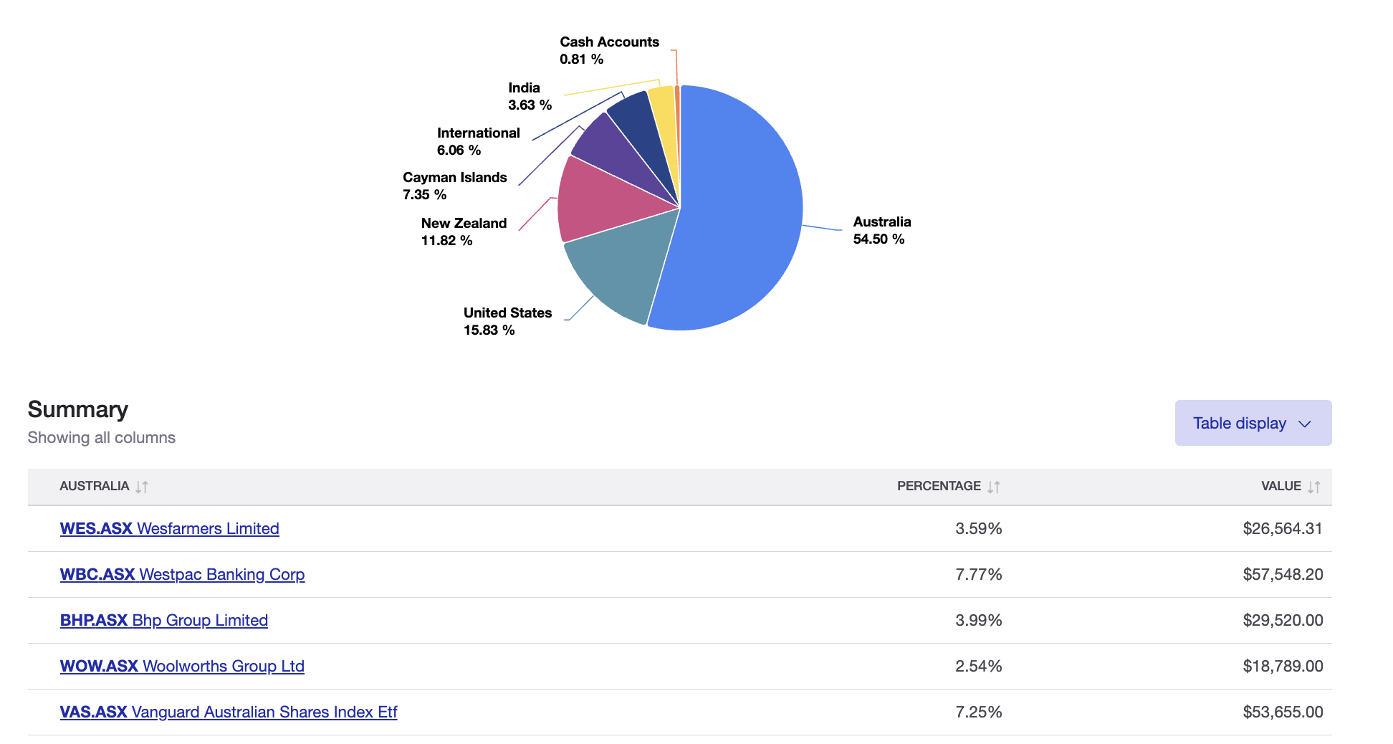This screenshot has width=1393, height=744.
Task: Expand the chevron on Table display button
Action: click(1304, 424)
